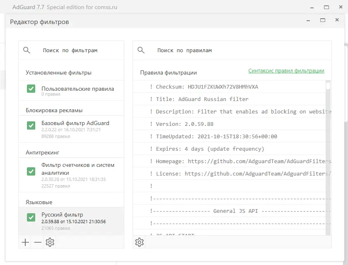348x265 pixels.
Task: Open filter list settings gear
Action: tap(50, 243)
